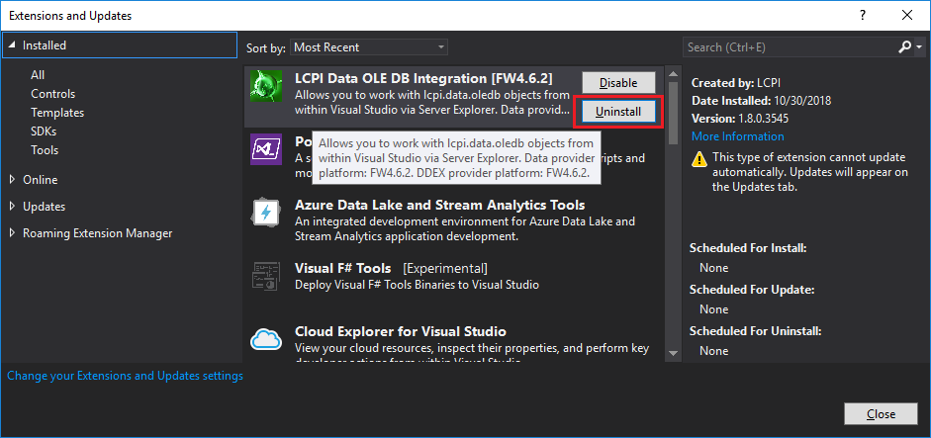Click the extension list scroll up arrow
The height and width of the screenshot is (438, 931).
(x=673, y=74)
